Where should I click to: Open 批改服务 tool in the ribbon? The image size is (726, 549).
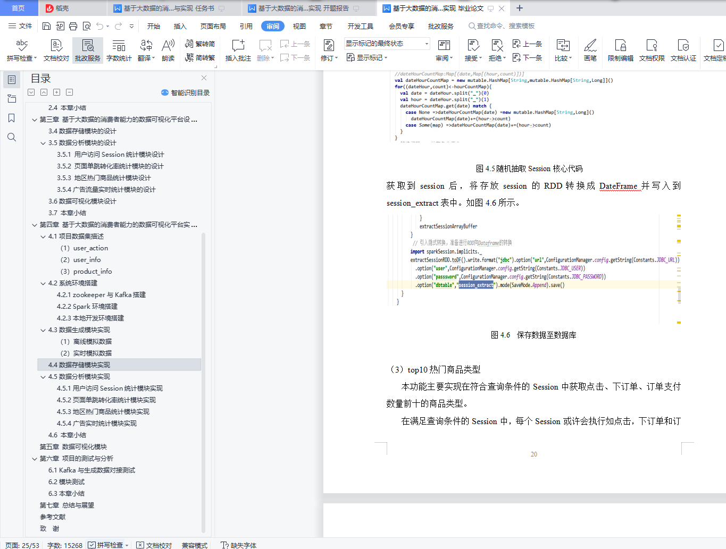click(88, 50)
